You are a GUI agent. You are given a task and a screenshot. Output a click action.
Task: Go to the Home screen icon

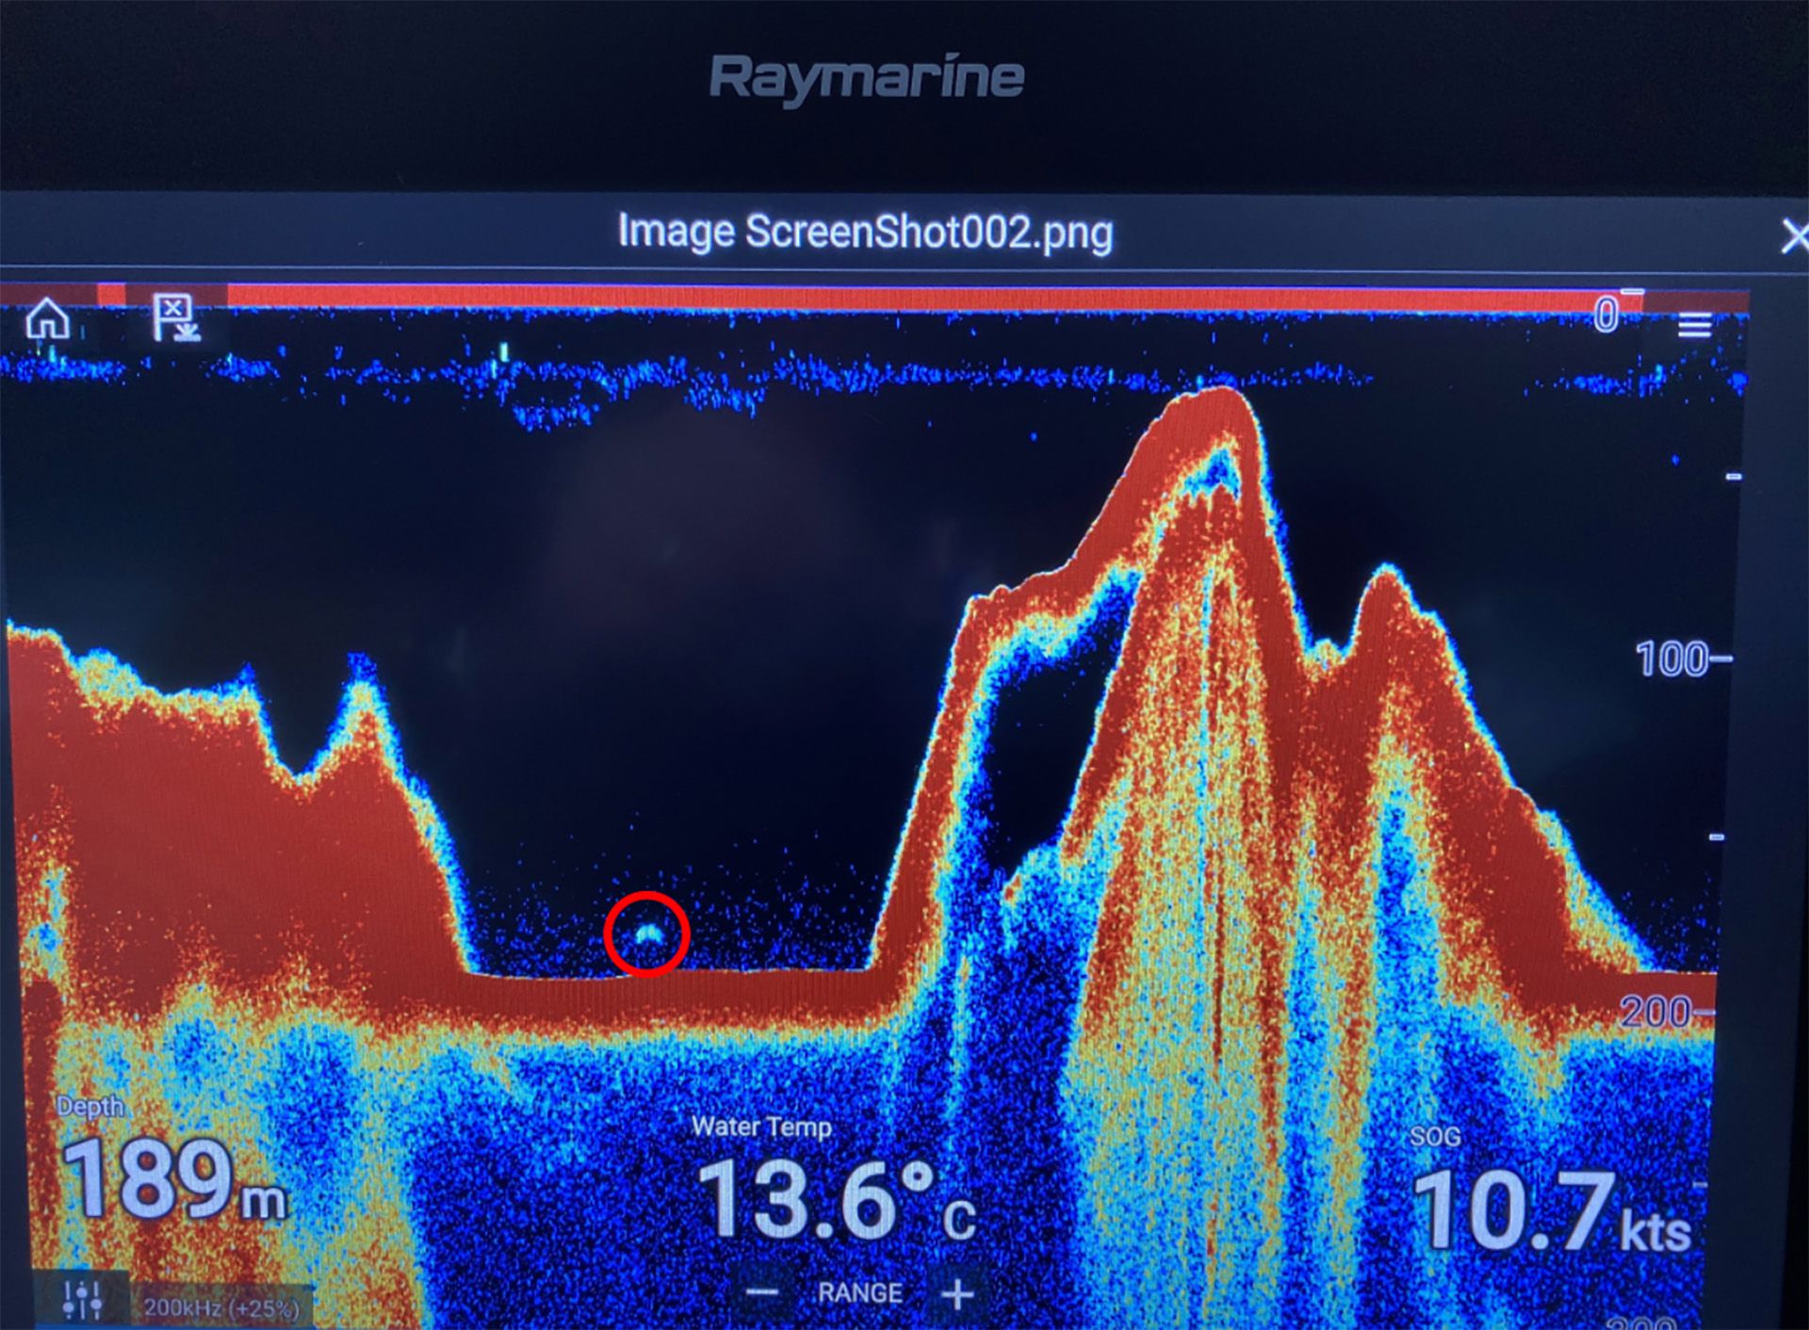pyautogui.click(x=47, y=319)
